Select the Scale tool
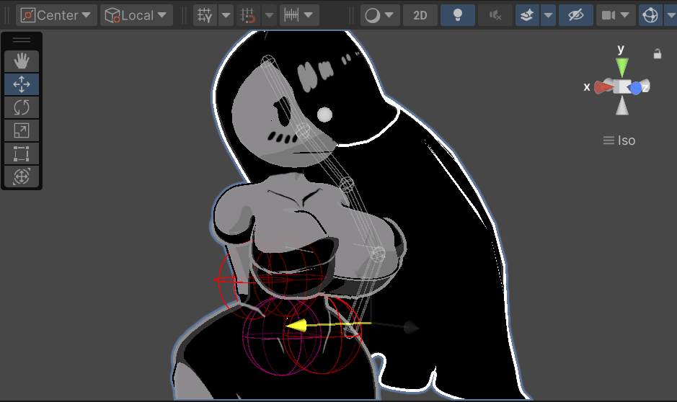677x402 pixels. click(x=22, y=130)
